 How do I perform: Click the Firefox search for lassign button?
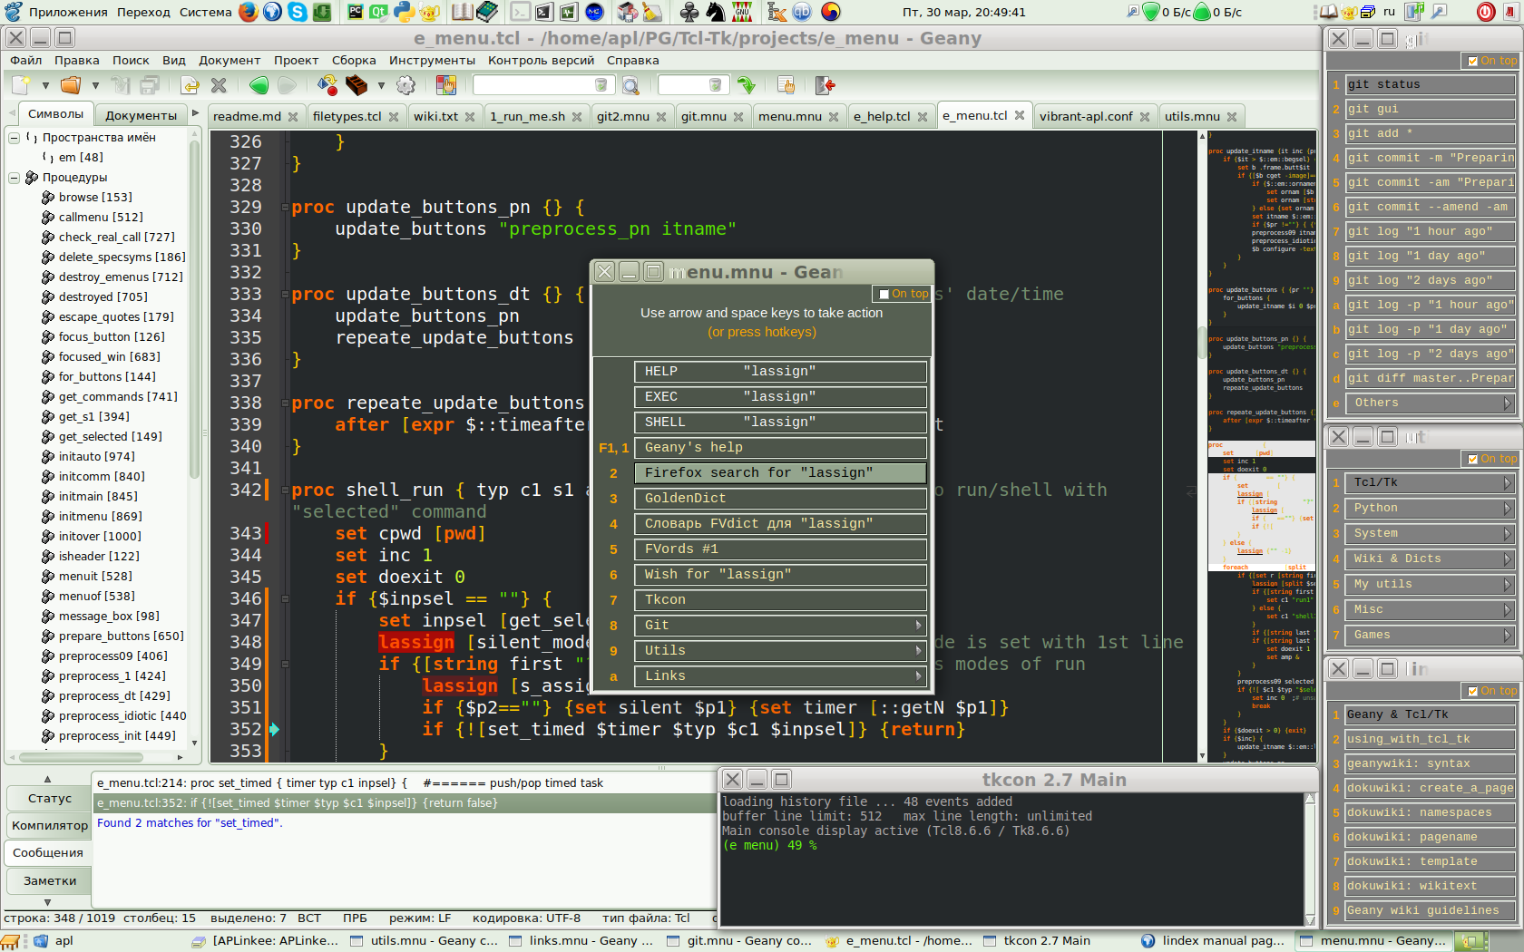tap(780, 472)
